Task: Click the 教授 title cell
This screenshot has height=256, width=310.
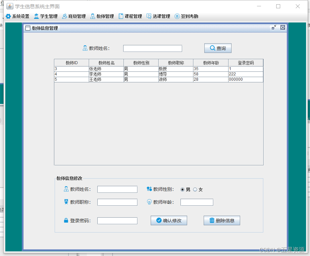Action: [x=176, y=69]
